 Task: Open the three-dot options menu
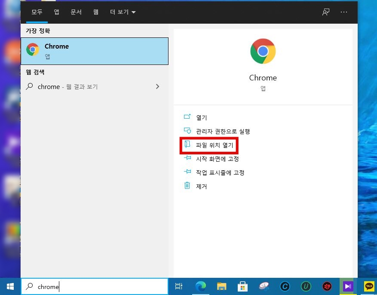tap(344, 12)
